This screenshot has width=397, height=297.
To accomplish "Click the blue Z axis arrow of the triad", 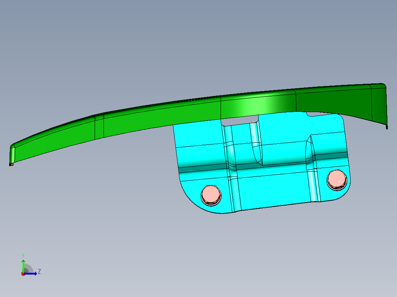I will (x=30, y=273).
